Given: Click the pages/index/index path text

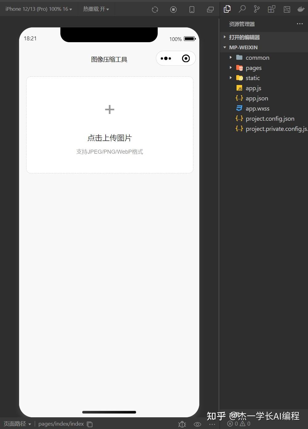Looking at the screenshot, I should pos(61,424).
